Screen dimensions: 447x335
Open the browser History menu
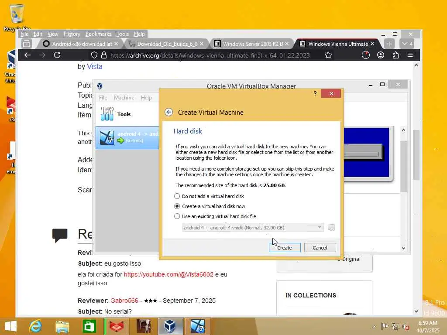click(x=72, y=34)
